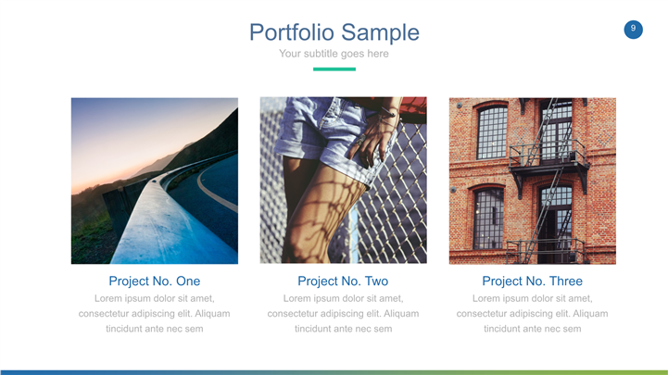Open the red brick building photo
Image resolution: width=668 pixels, height=375 pixels.
click(x=532, y=181)
